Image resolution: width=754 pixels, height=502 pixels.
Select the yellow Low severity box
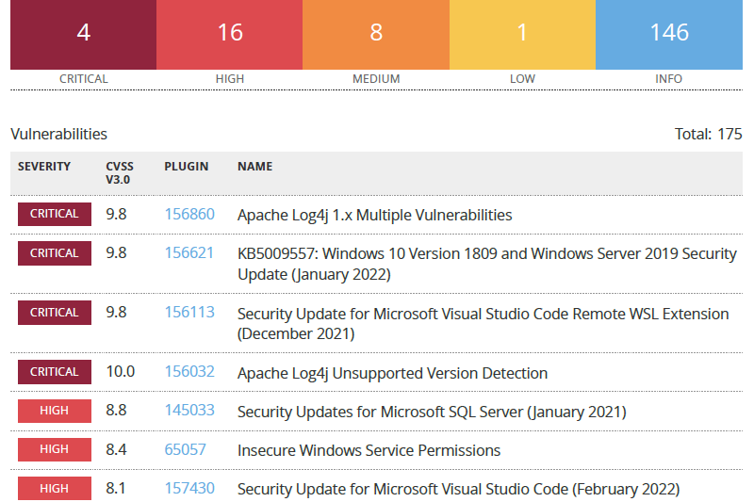point(522,34)
